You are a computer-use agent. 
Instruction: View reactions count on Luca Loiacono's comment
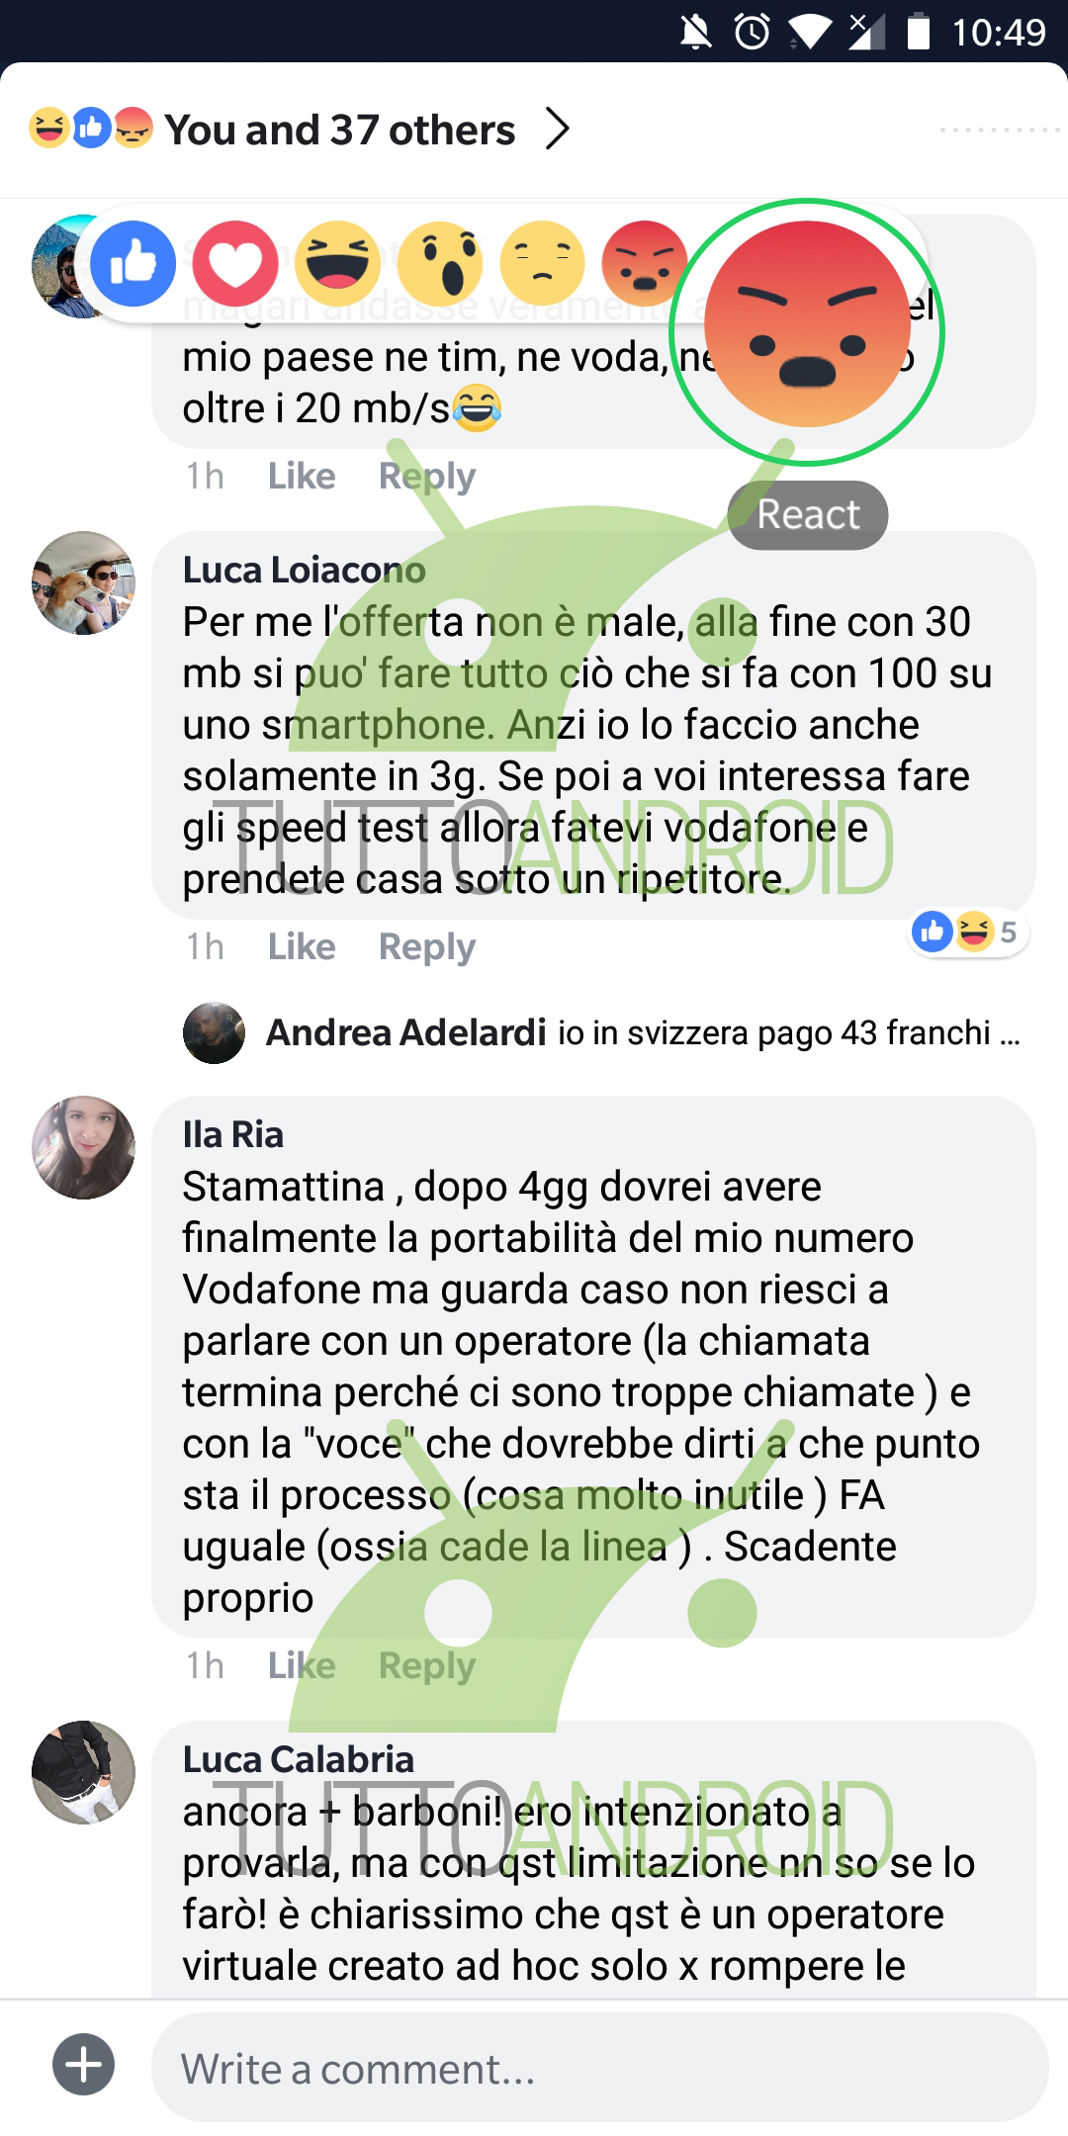pyautogui.click(x=969, y=932)
